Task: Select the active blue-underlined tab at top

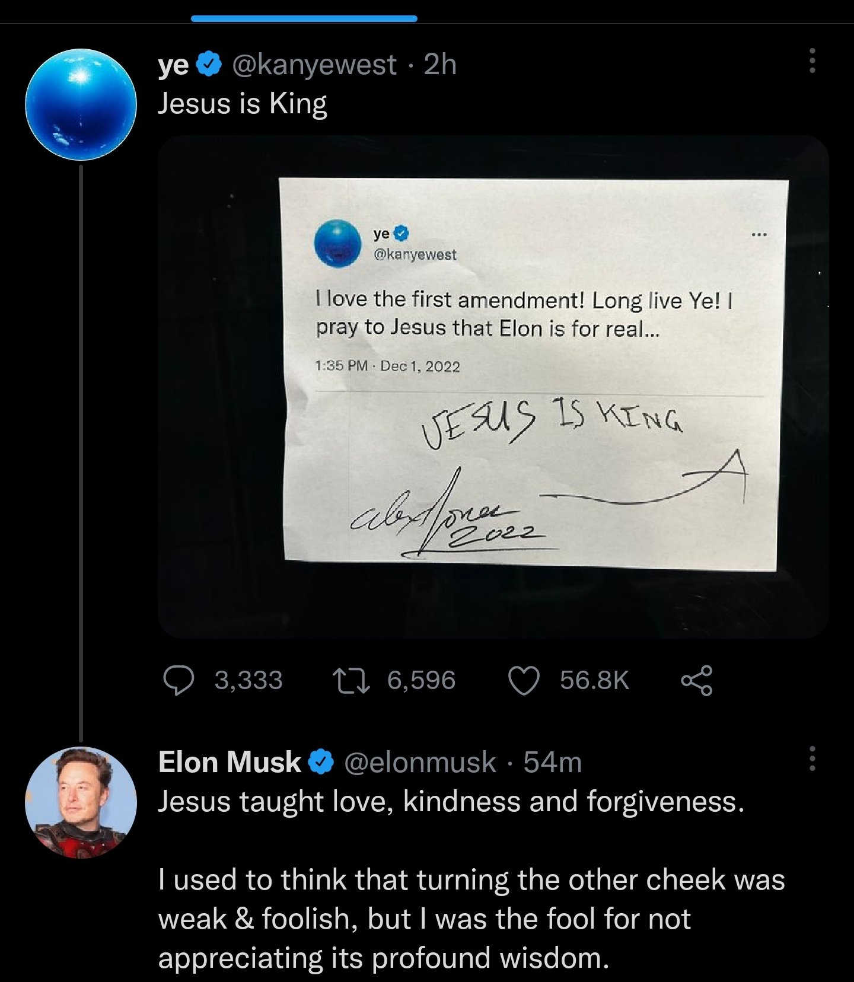Action: 304,18
